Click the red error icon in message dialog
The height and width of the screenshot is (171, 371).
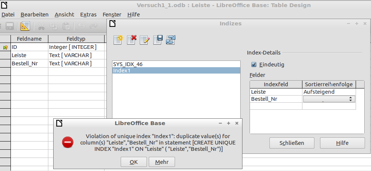tap(68, 143)
